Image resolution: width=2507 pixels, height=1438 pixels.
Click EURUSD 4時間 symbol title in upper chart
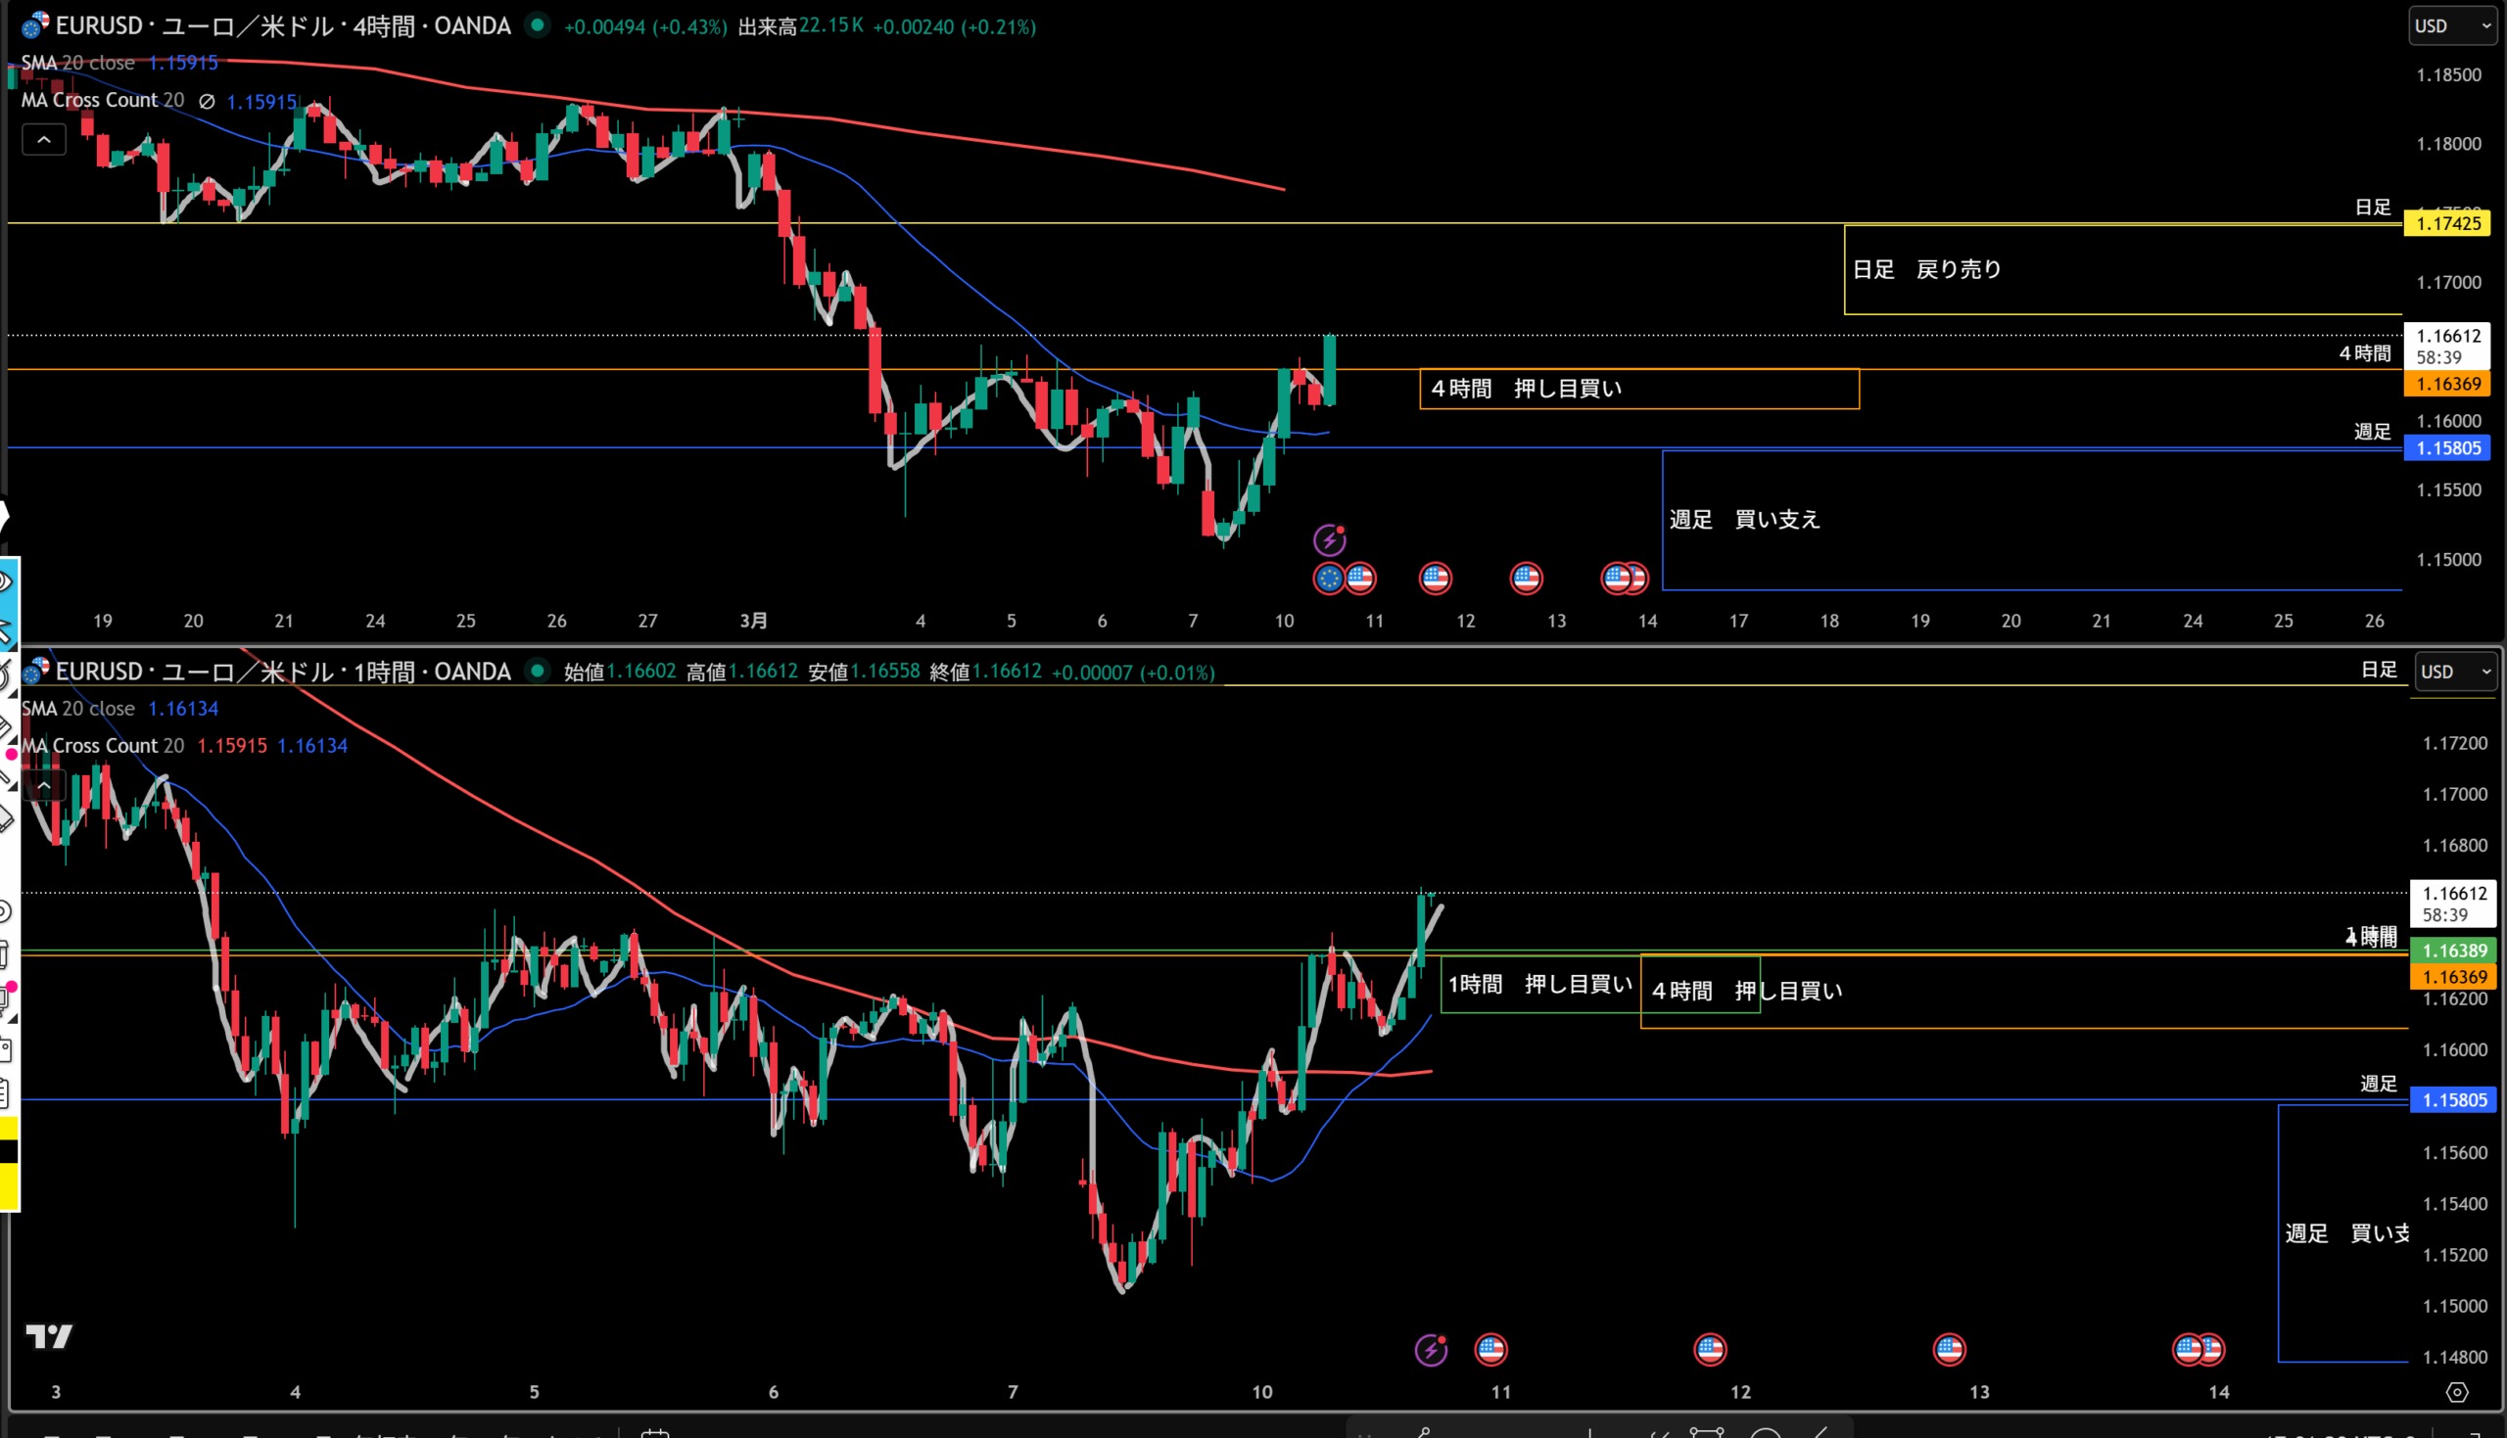pos(282,25)
